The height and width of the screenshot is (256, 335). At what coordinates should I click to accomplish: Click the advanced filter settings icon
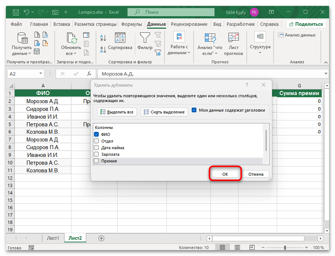(x=158, y=53)
